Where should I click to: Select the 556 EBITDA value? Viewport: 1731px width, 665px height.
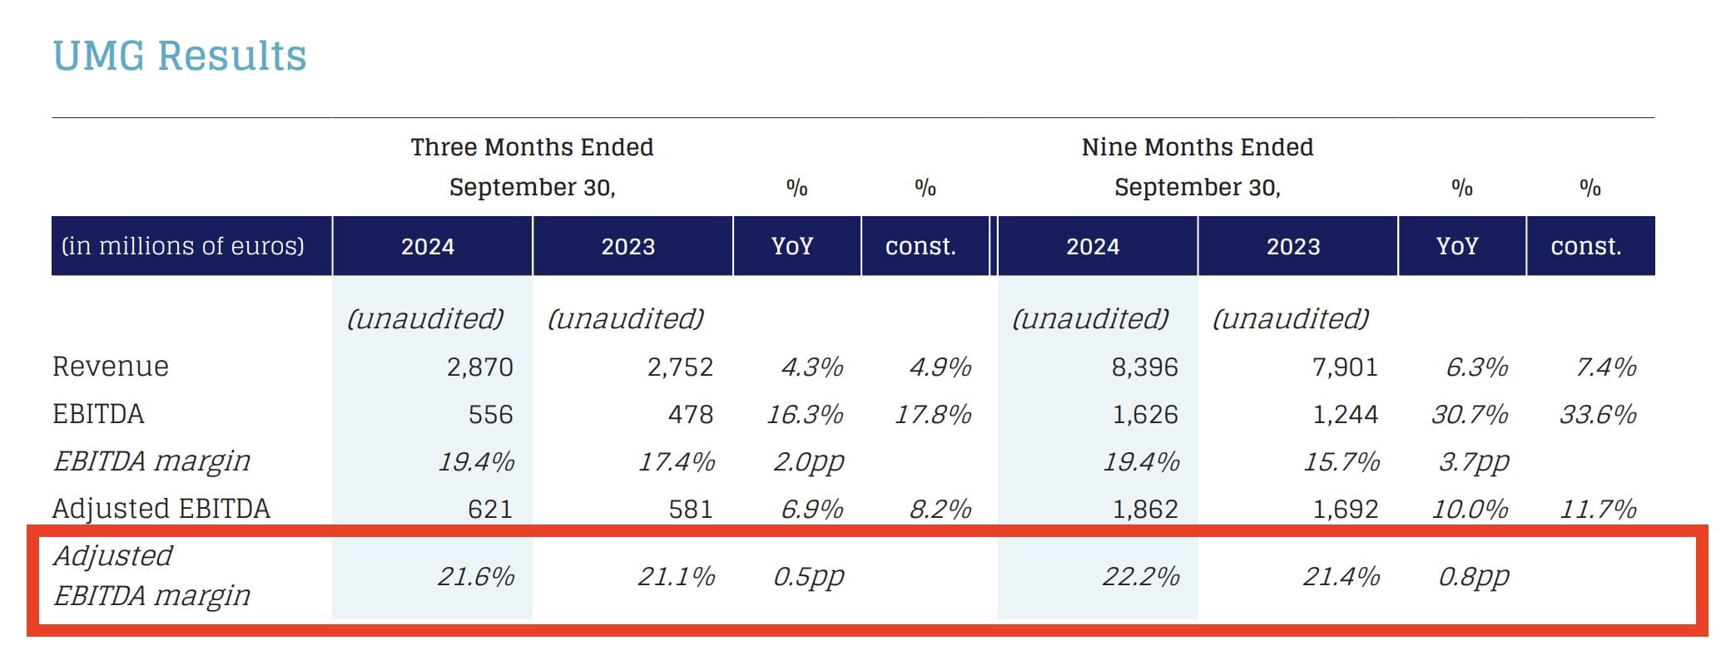[490, 414]
